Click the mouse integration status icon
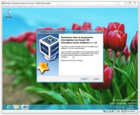 coord(122,111)
